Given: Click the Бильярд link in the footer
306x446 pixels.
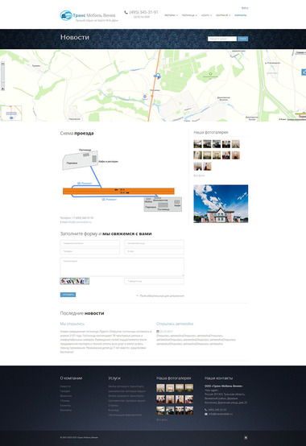Looking at the screenshot, I should tap(114, 410).
